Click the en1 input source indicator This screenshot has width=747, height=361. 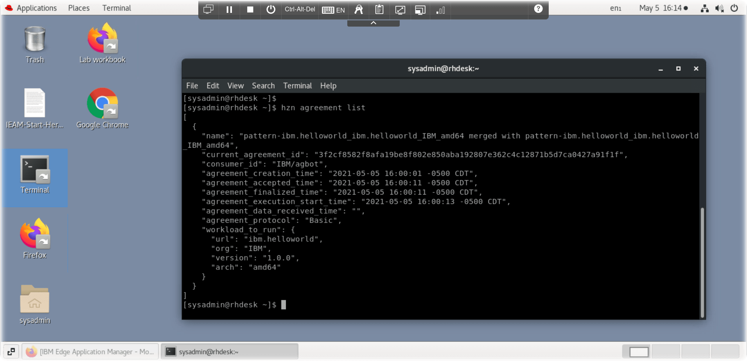[x=616, y=8]
